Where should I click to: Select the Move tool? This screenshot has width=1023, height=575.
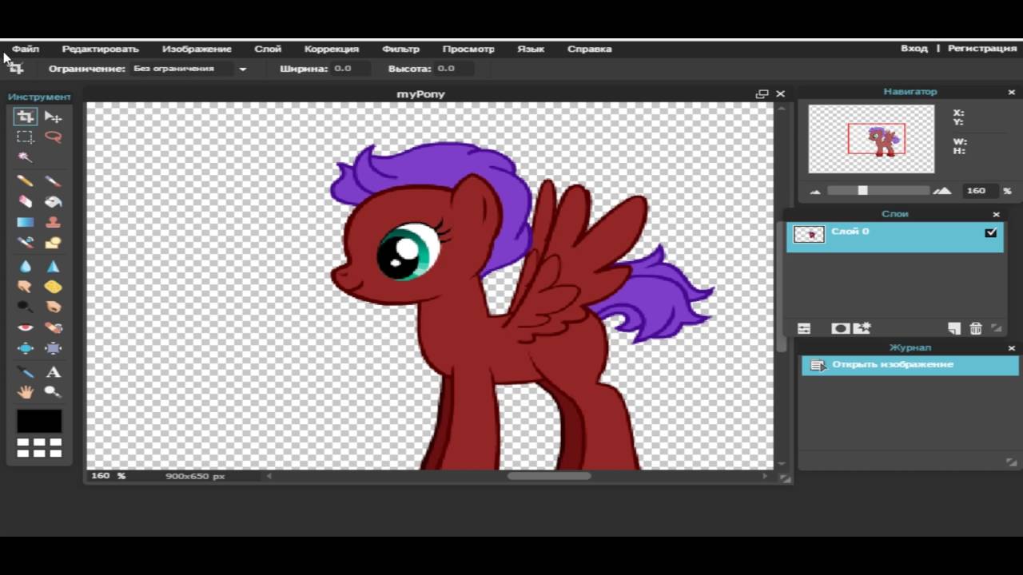53,117
